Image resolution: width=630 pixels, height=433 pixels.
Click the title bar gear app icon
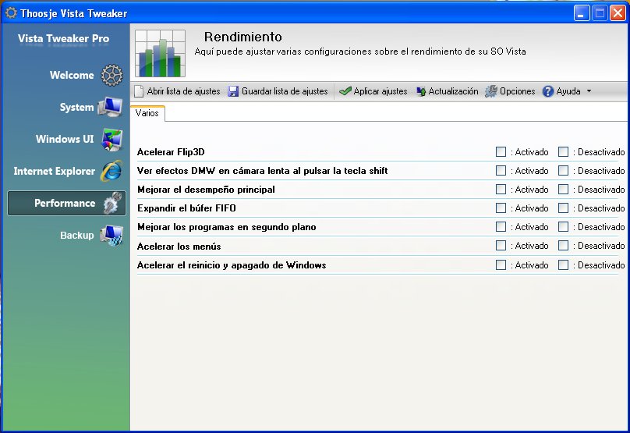pos(11,12)
